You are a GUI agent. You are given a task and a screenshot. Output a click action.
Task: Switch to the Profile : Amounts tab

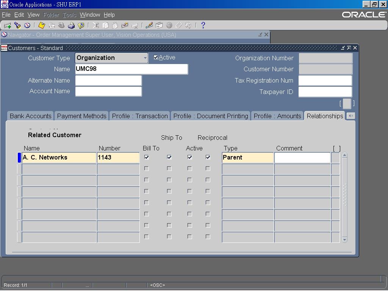(x=277, y=116)
